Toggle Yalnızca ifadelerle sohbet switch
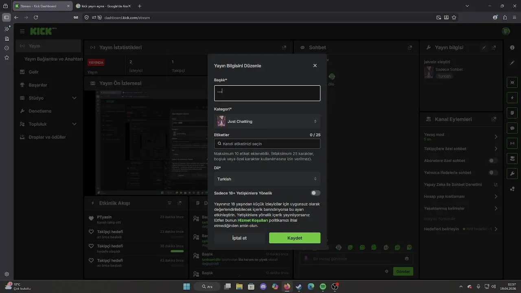 point(493,173)
